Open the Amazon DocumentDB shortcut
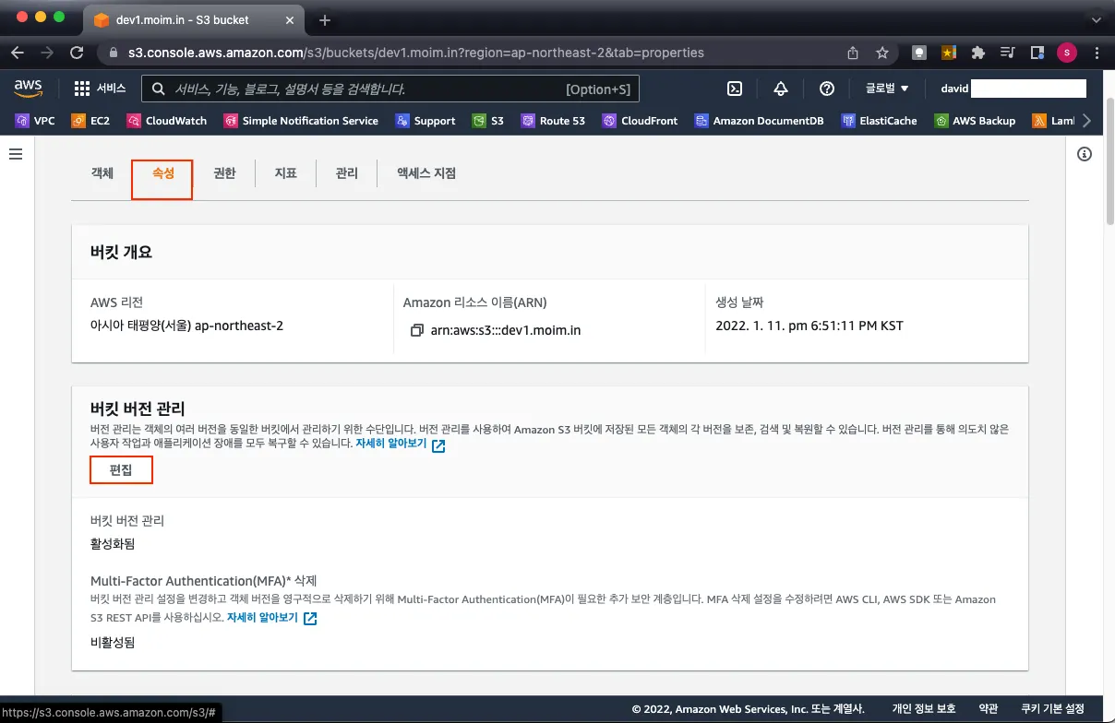1115x723 pixels. point(760,121)
